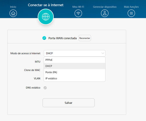Screen dimensions: 146x121
Task: Click the Porta WAN conectada checkmark icon
Action: pos(44,38)
